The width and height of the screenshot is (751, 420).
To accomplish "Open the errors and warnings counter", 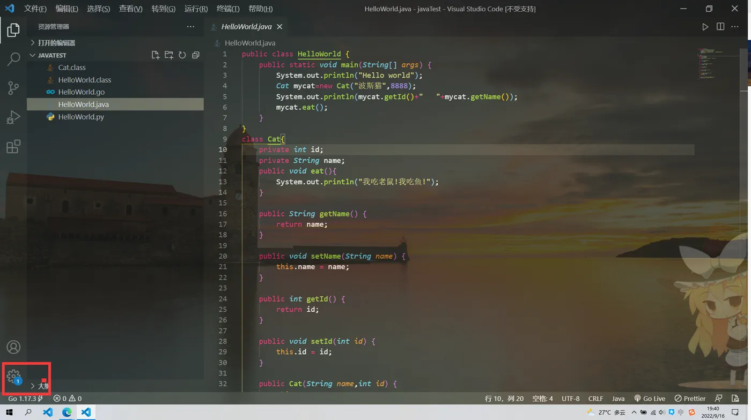I will pyautogui.click(x=68, y=399).
